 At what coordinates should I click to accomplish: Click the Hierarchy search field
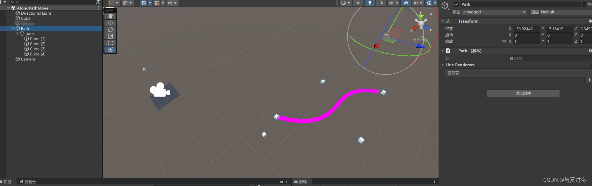53,2
